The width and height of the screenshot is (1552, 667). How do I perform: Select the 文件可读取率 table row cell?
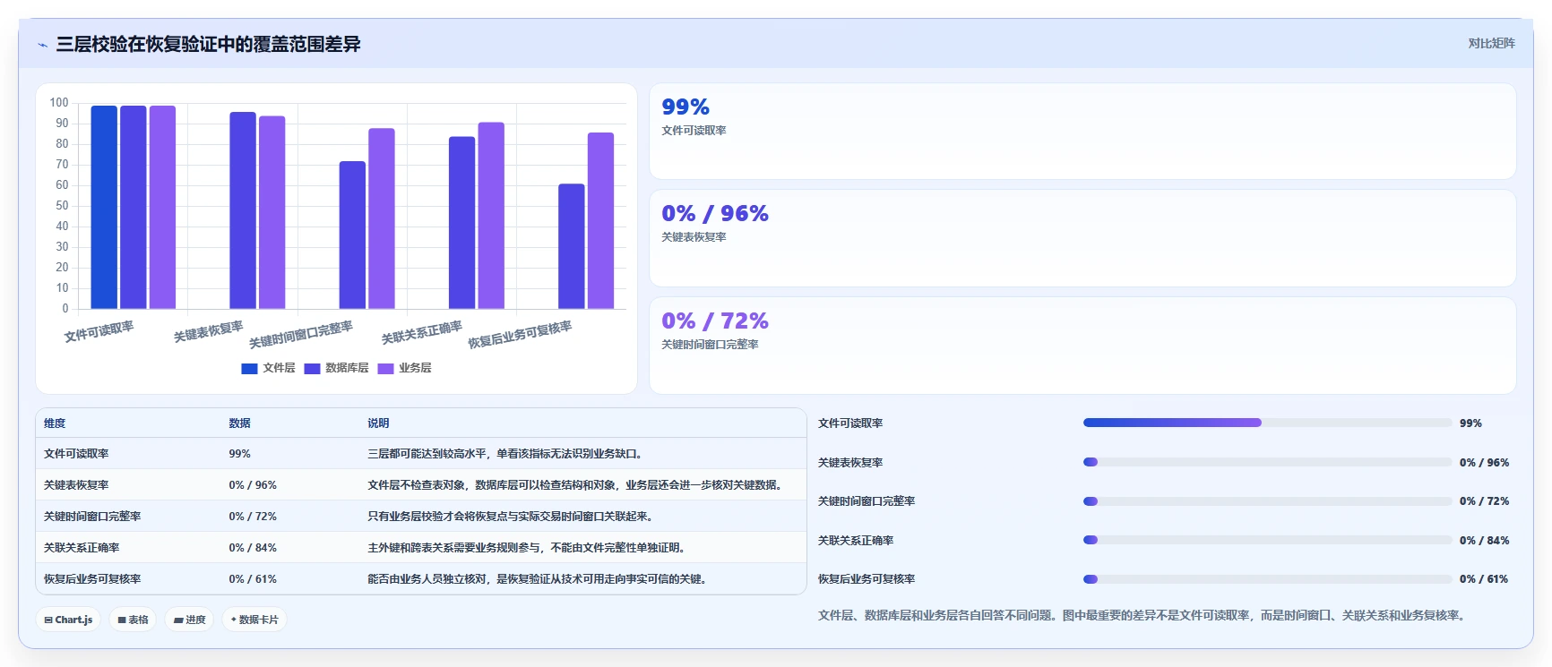[x=76, y=454]
